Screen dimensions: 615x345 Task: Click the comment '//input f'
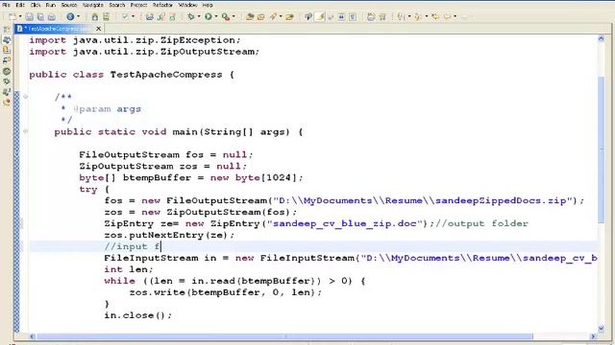pyautogui.click(x=133, y=246)
